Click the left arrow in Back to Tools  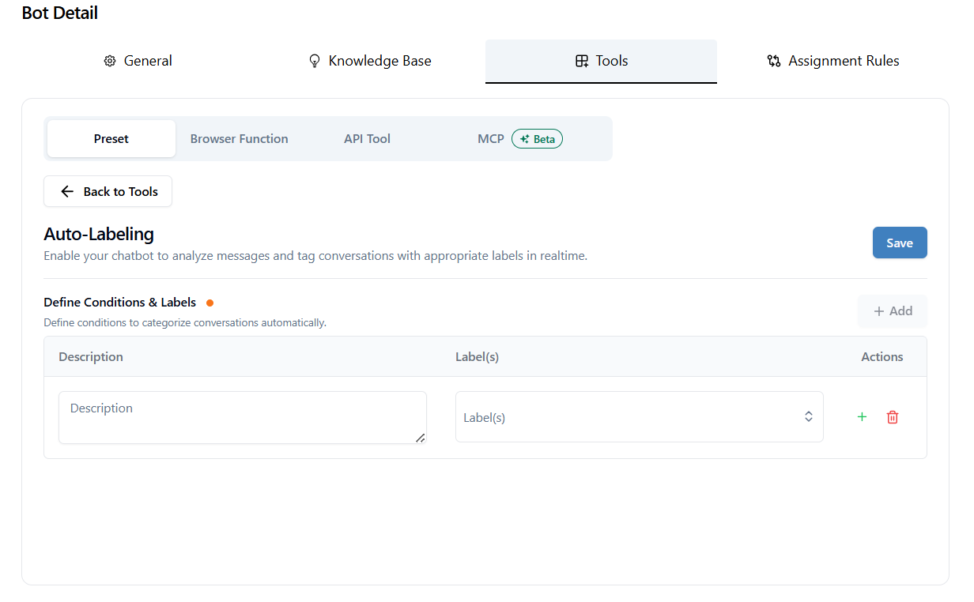click(x=67, y=192)
